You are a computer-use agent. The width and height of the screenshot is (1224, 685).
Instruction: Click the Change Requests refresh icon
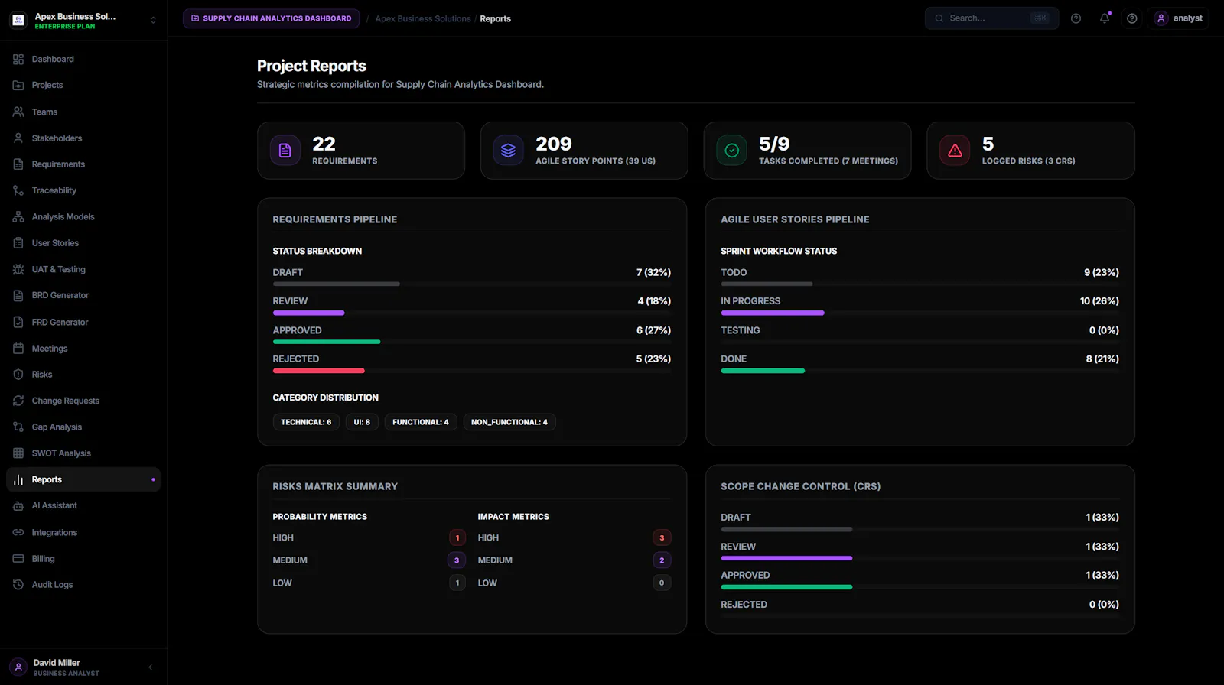[18, 401]
